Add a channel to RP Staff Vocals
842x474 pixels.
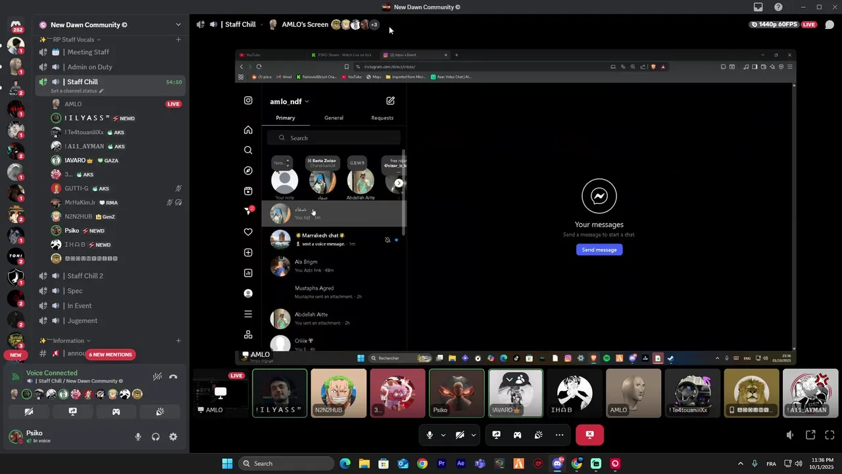pyautogui.click(x=178, y=39)
